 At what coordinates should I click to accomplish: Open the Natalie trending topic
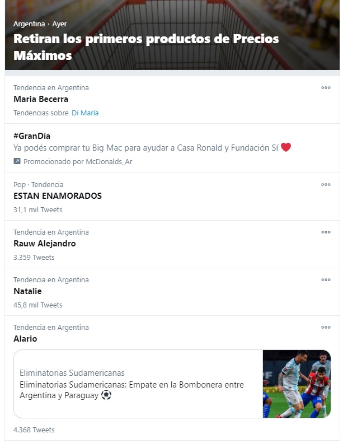click(x=27, y=291)
